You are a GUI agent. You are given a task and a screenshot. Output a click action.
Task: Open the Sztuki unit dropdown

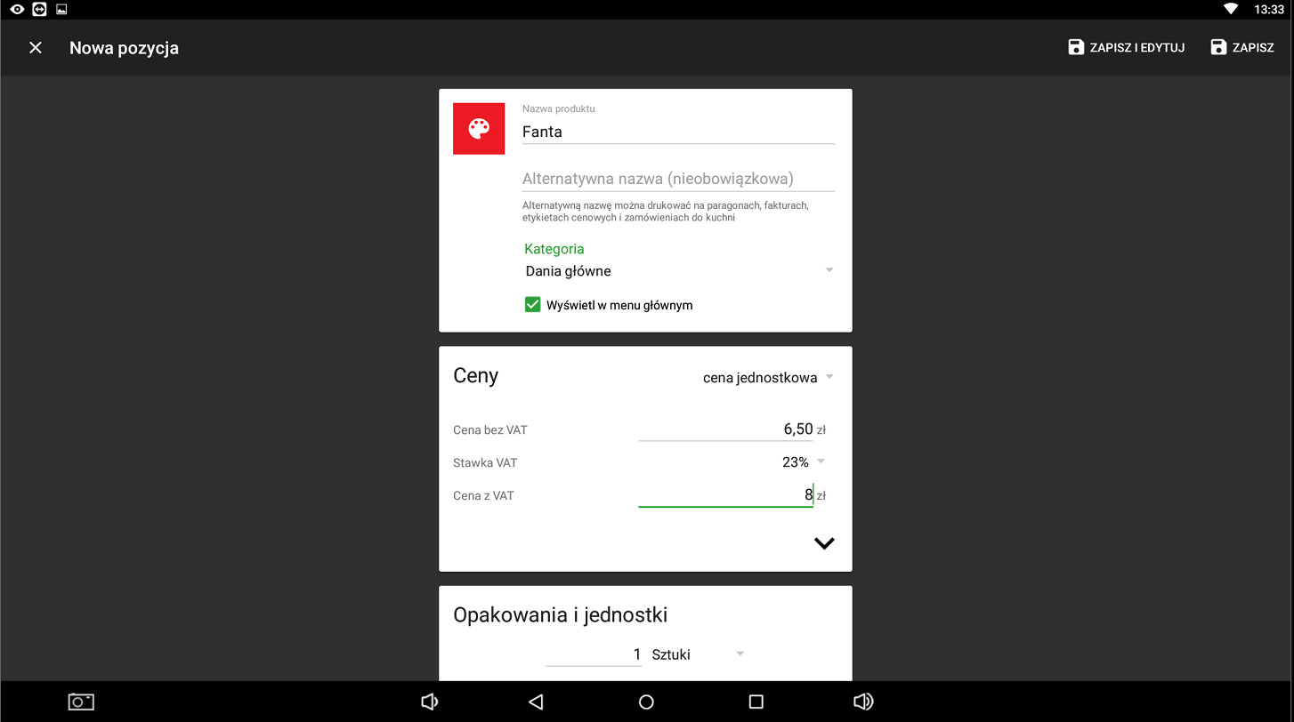(x=697, y=655)
